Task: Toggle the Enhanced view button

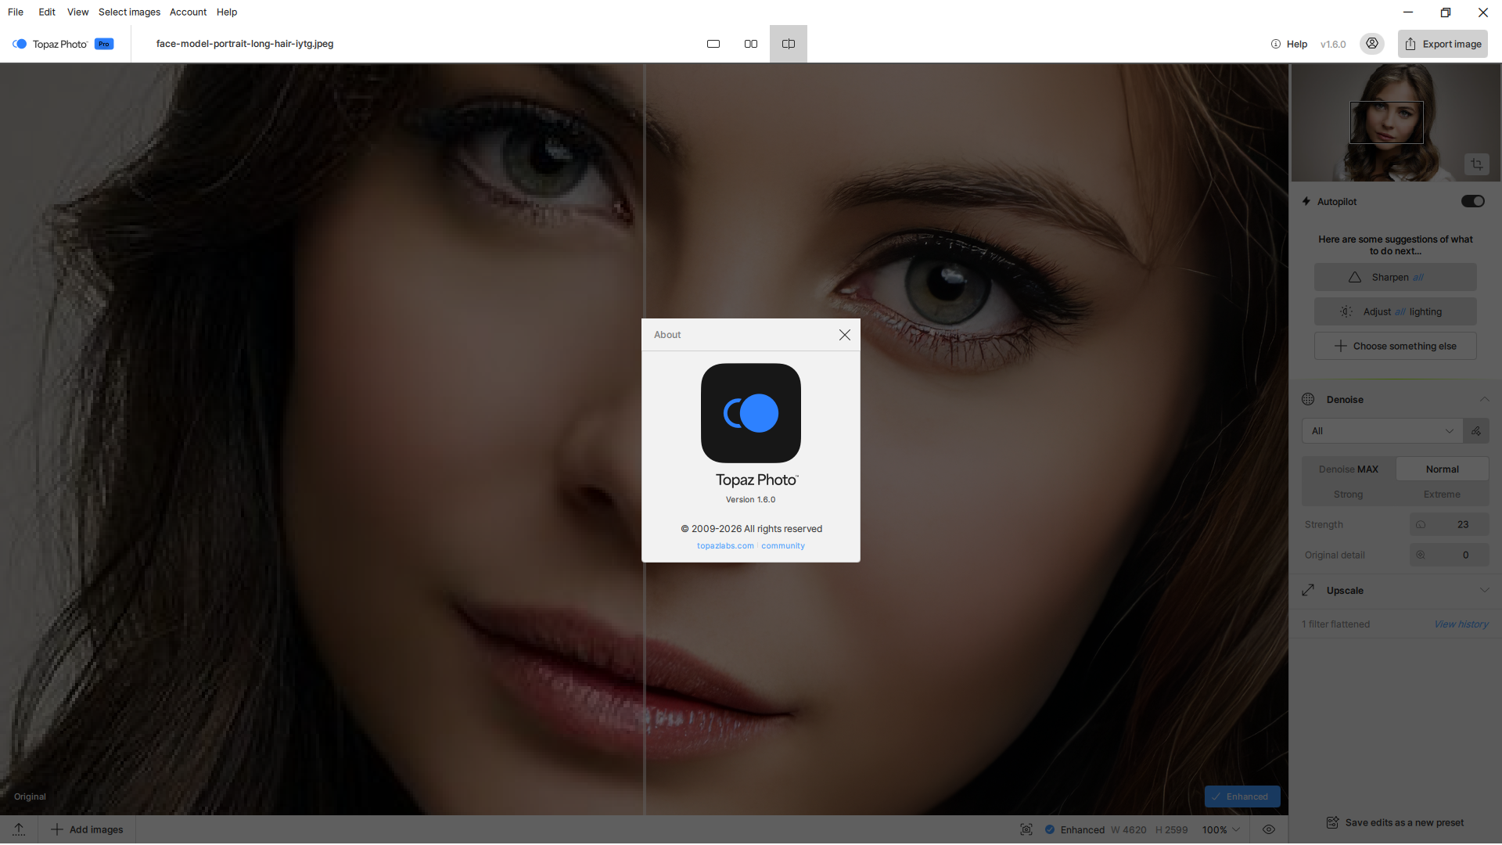Action: tap(1242, 796)
